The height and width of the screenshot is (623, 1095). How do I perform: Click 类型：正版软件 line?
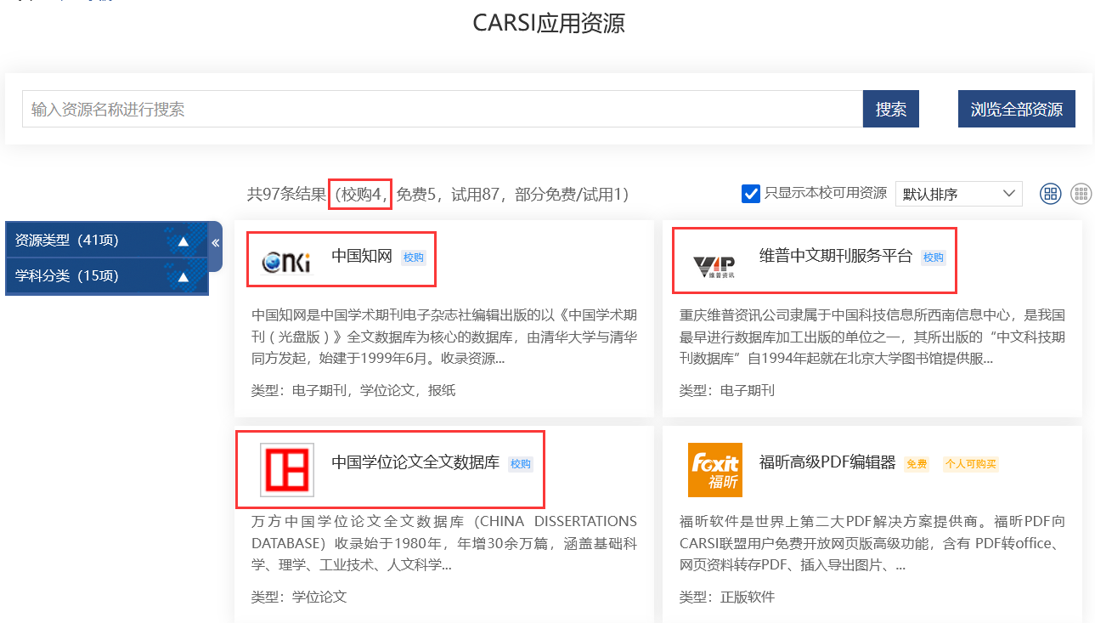tap(727, 597)
